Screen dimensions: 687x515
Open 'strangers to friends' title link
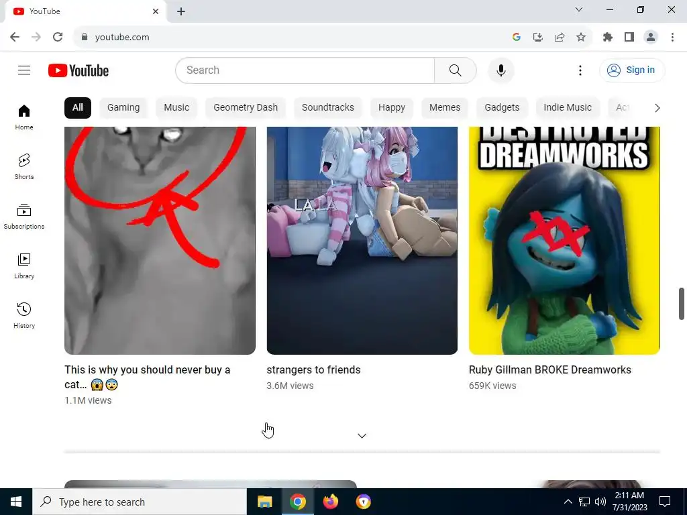314,369
